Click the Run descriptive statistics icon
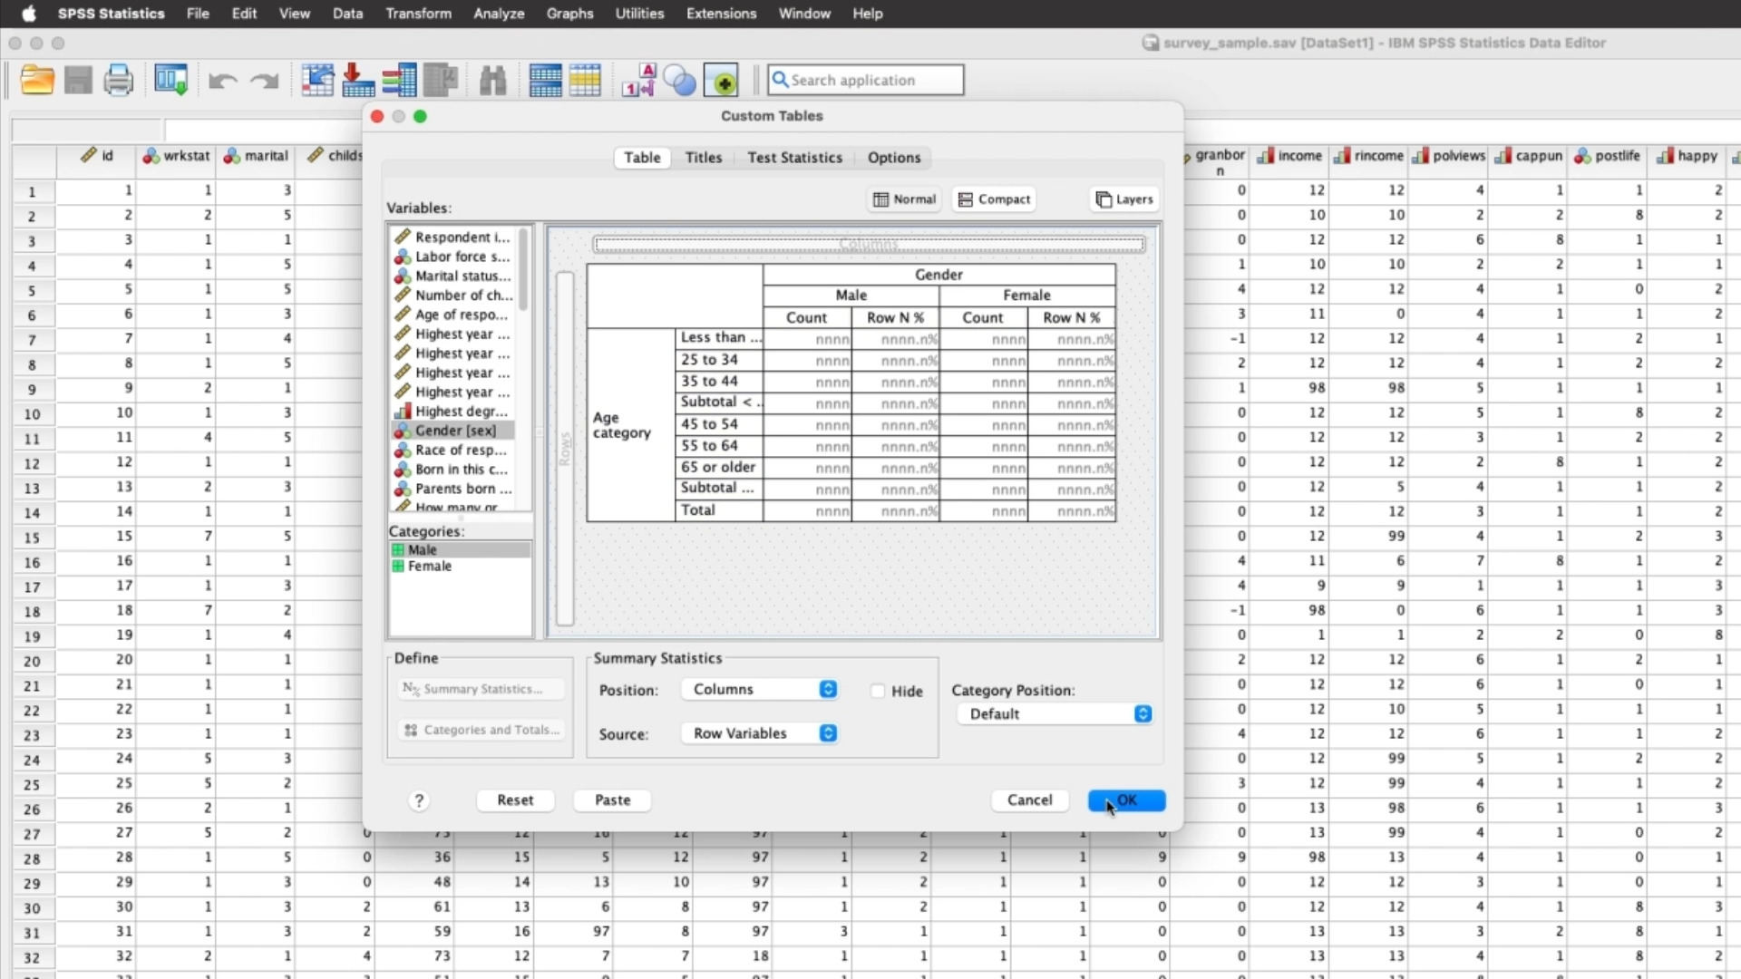 coord(441,80)
